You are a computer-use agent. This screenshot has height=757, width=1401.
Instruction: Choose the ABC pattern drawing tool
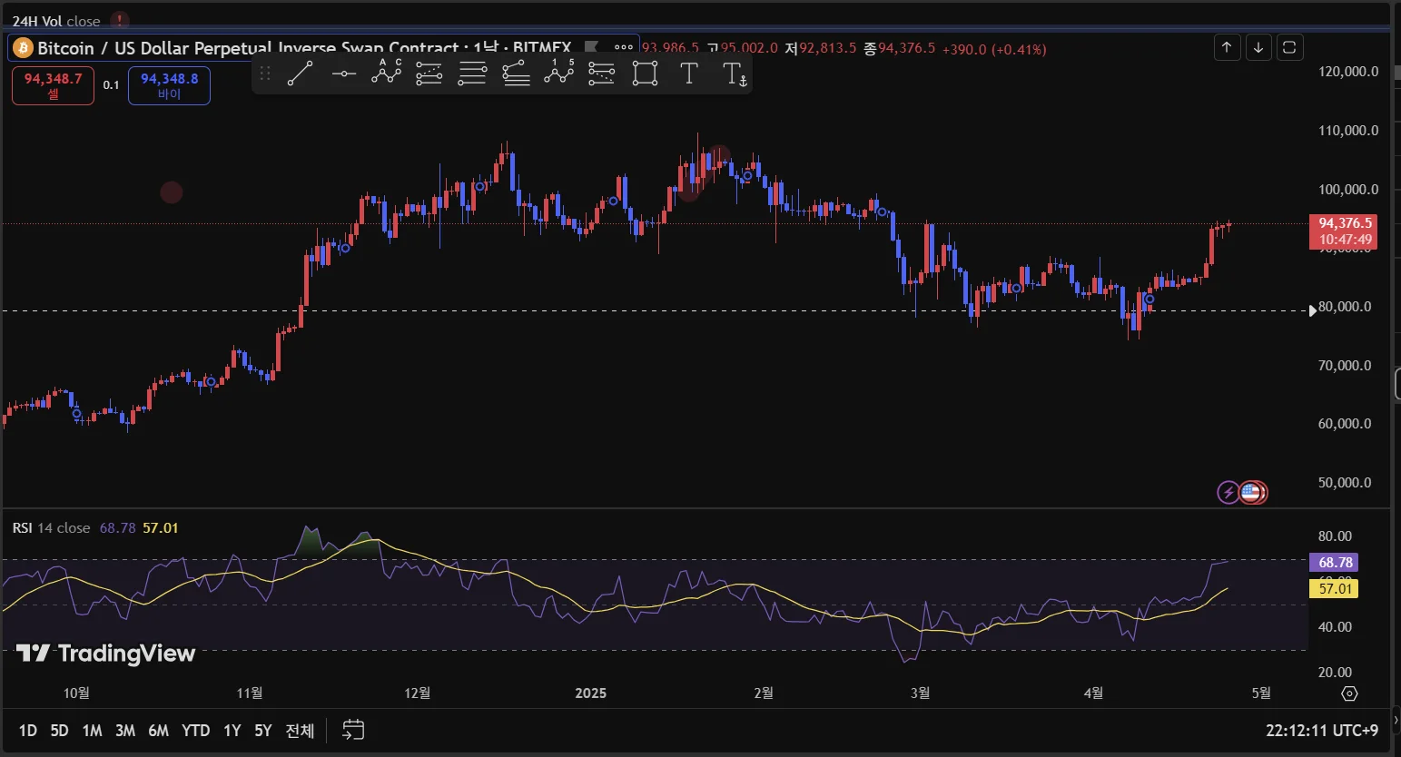386,73
